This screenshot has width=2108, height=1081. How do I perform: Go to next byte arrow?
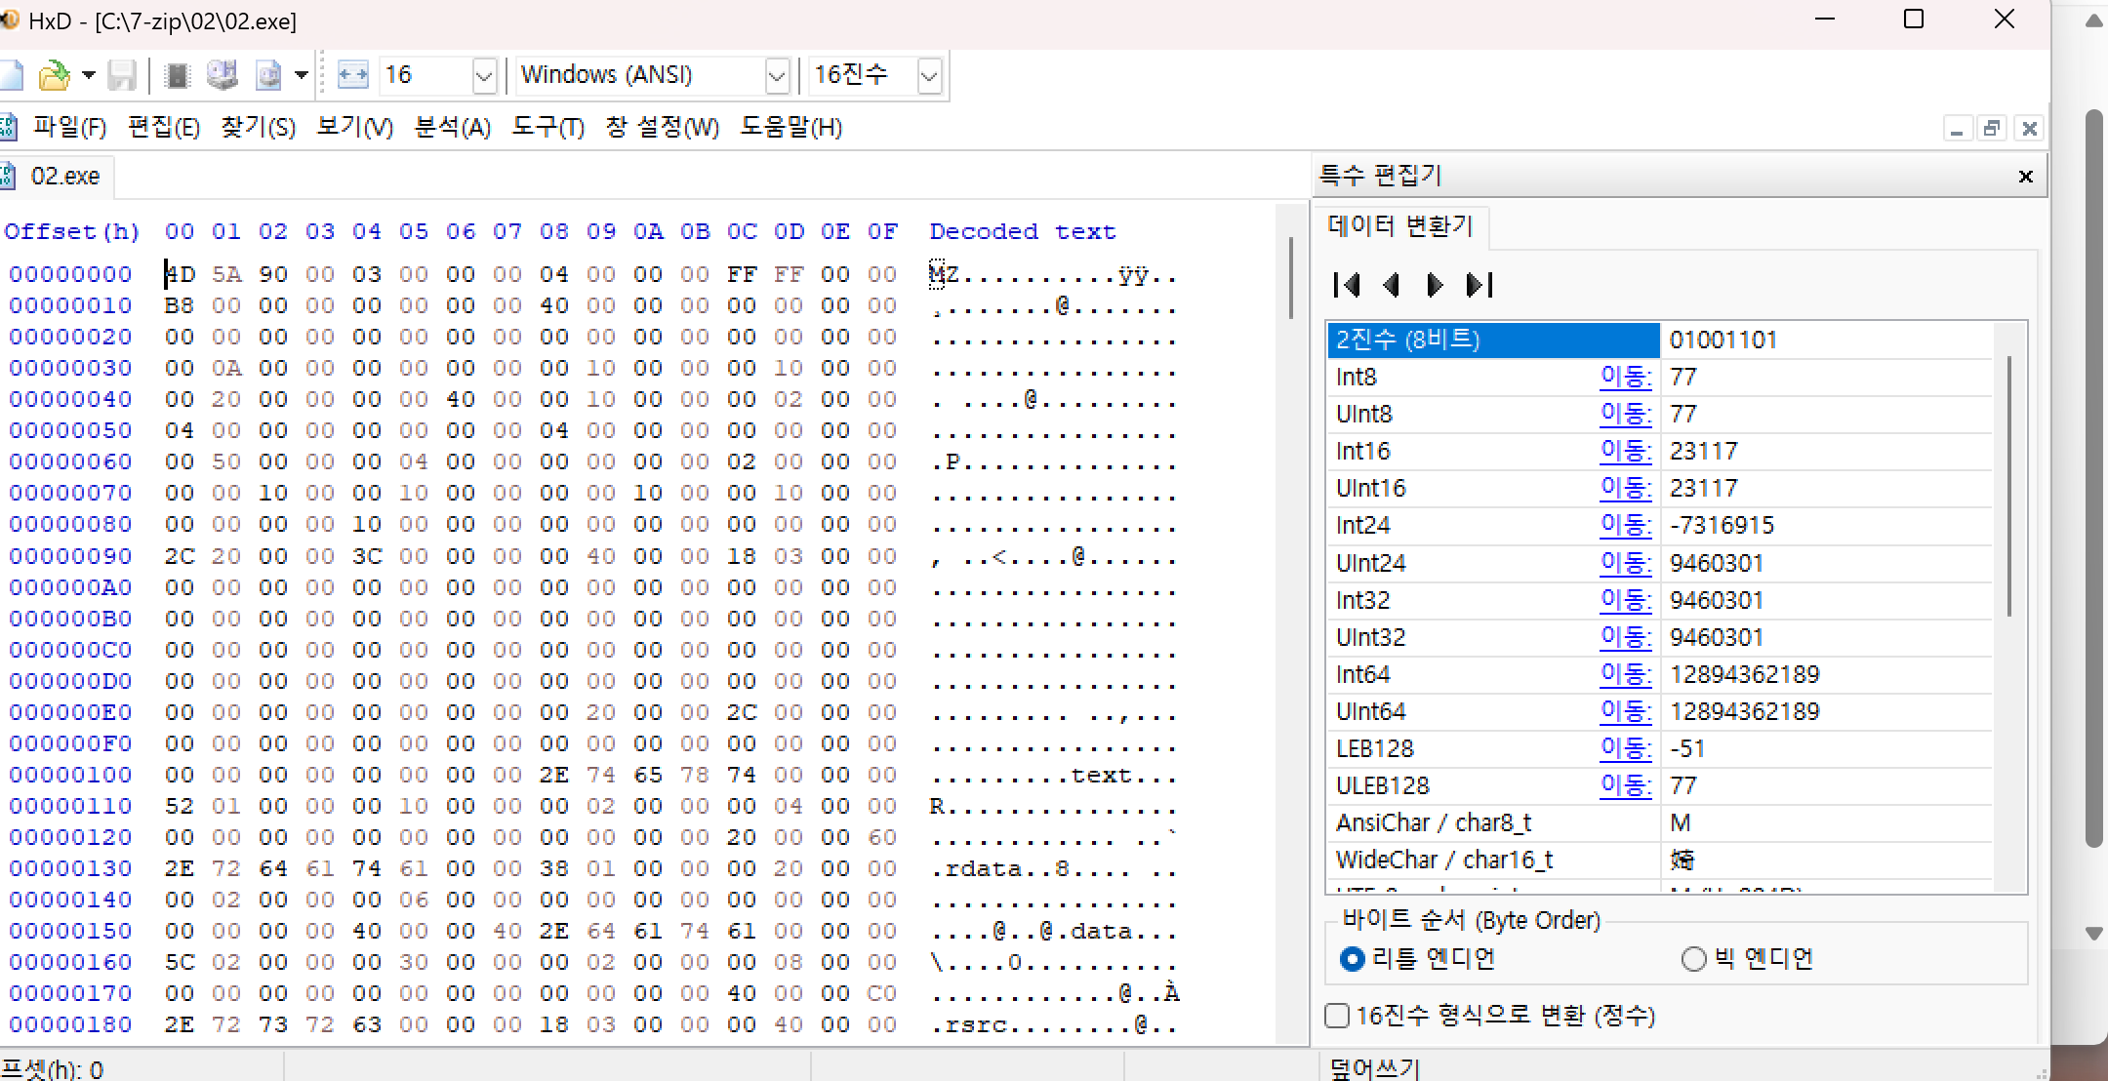click(1434, 285)
